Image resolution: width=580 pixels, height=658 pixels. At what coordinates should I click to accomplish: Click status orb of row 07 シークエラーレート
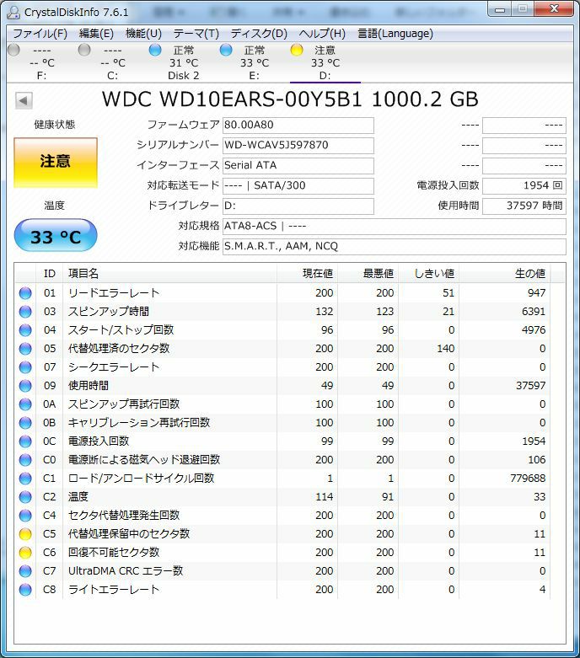(25, 367)
